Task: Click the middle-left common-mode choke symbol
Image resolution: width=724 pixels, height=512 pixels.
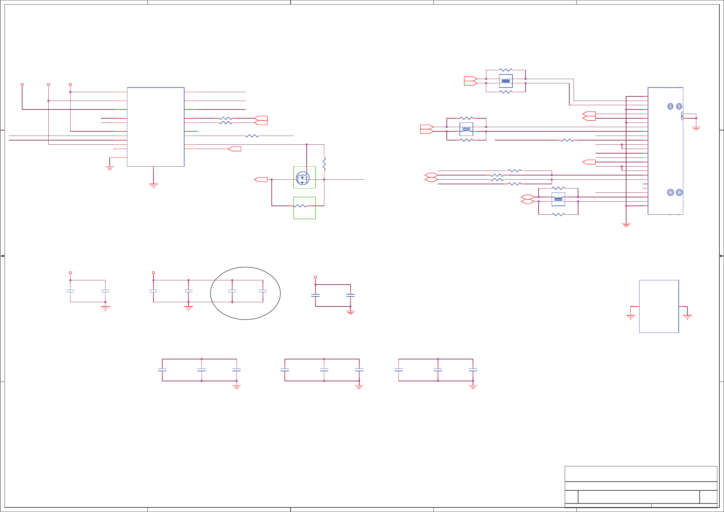Action: tap(466, 129)
